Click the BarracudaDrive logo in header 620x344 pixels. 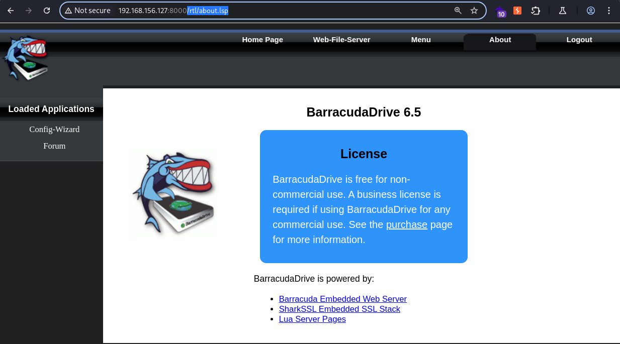(26, 58)
